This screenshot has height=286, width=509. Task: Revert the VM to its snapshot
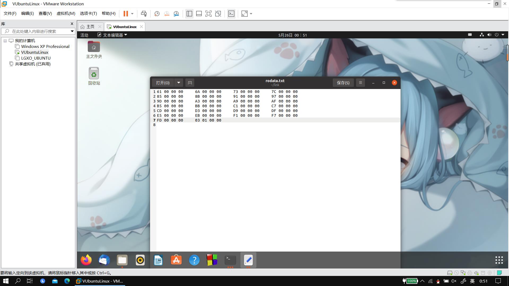(166, 14)
